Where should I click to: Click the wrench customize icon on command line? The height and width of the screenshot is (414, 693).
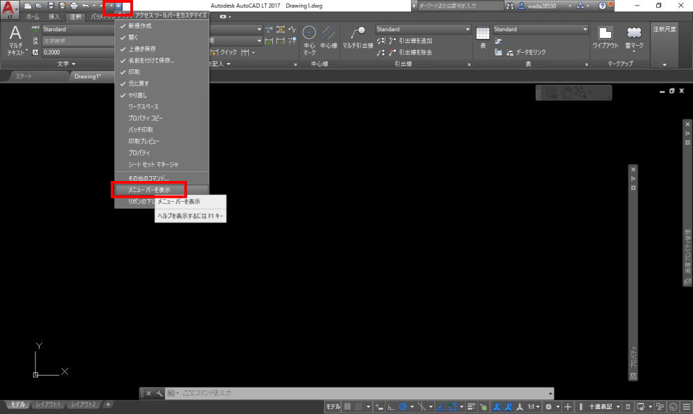tap(159, 393)
